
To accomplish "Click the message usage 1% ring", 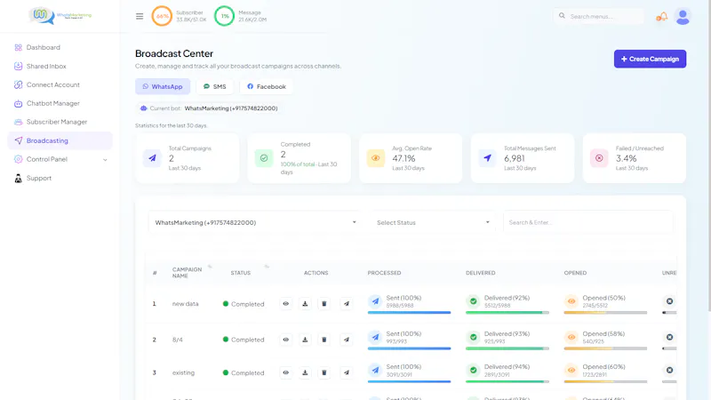I will click(225, 16).
